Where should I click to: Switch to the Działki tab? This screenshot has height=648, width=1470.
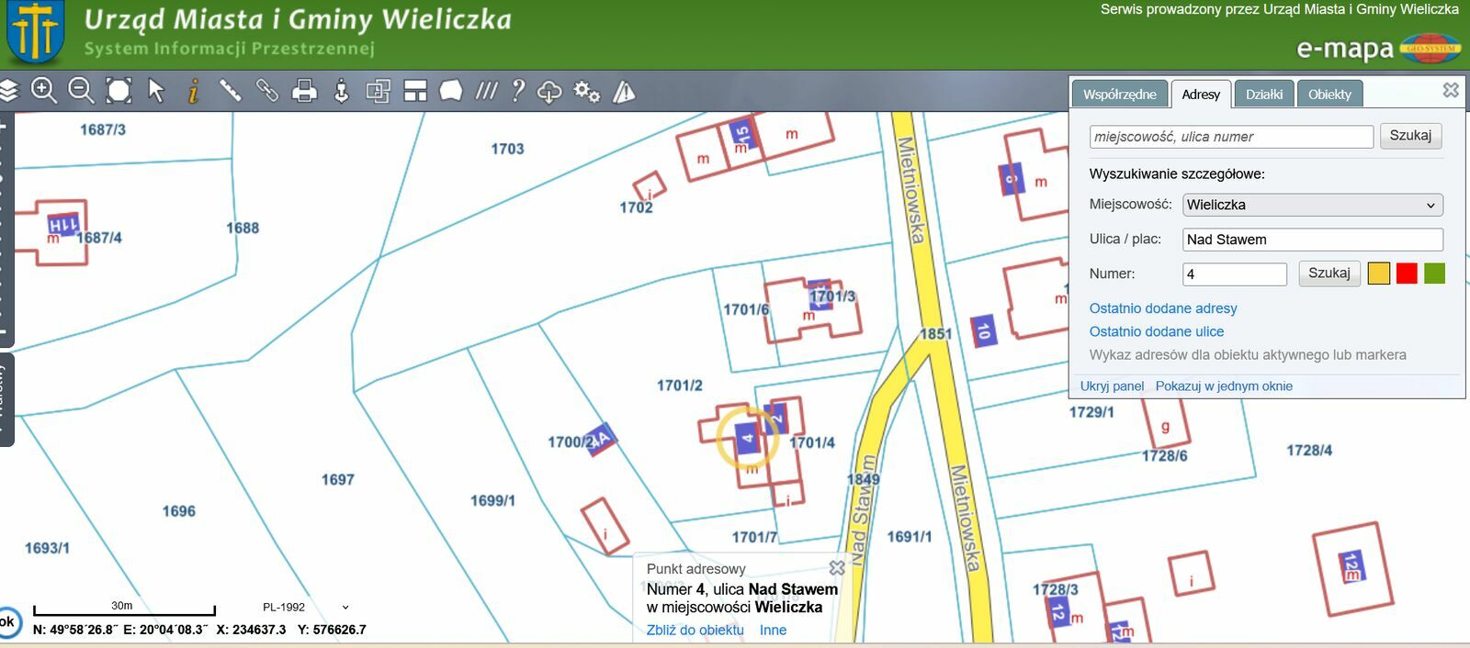[1263, 95]
